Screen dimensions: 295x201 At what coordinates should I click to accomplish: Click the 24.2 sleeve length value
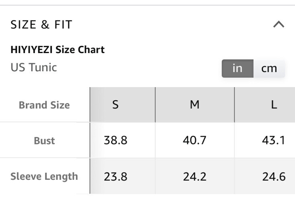(x=195, y=177)
